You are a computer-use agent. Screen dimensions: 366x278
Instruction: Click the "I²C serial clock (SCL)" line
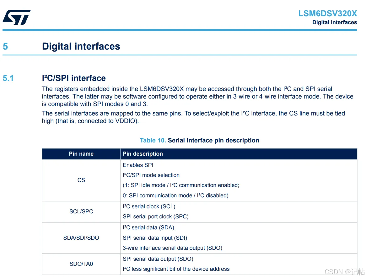click(149, 206)
